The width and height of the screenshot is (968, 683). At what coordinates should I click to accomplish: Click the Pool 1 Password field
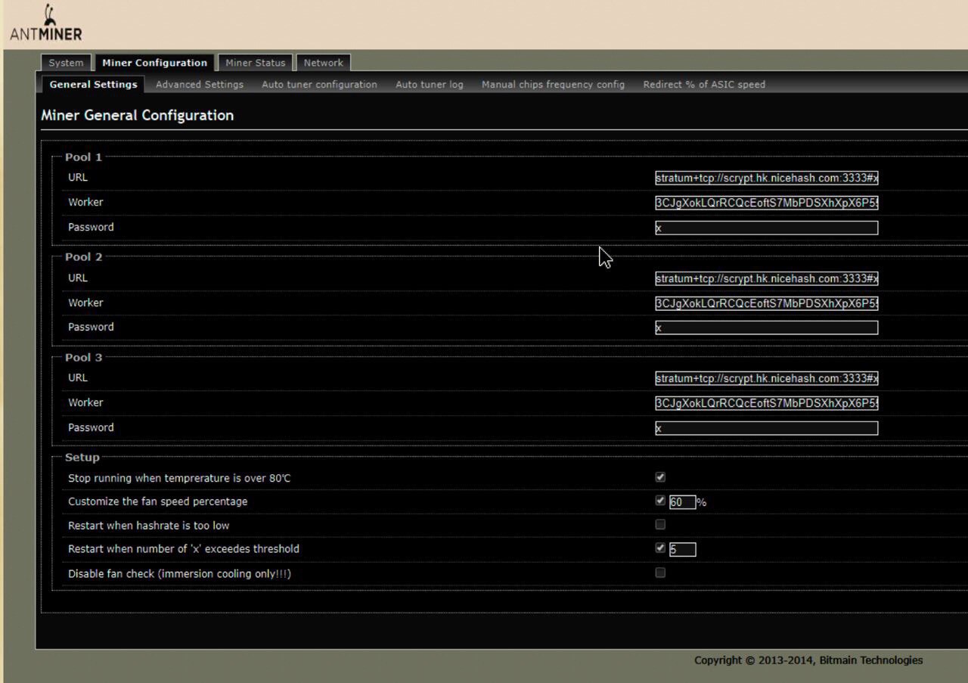pyautogui.click(x=767, y=228)
